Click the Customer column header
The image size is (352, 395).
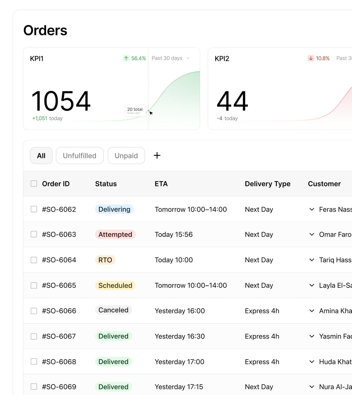324,184
